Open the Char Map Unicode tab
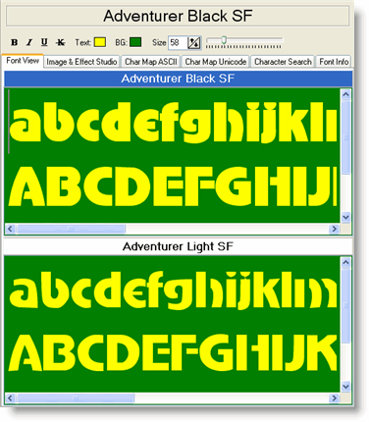 pos(216,62)
